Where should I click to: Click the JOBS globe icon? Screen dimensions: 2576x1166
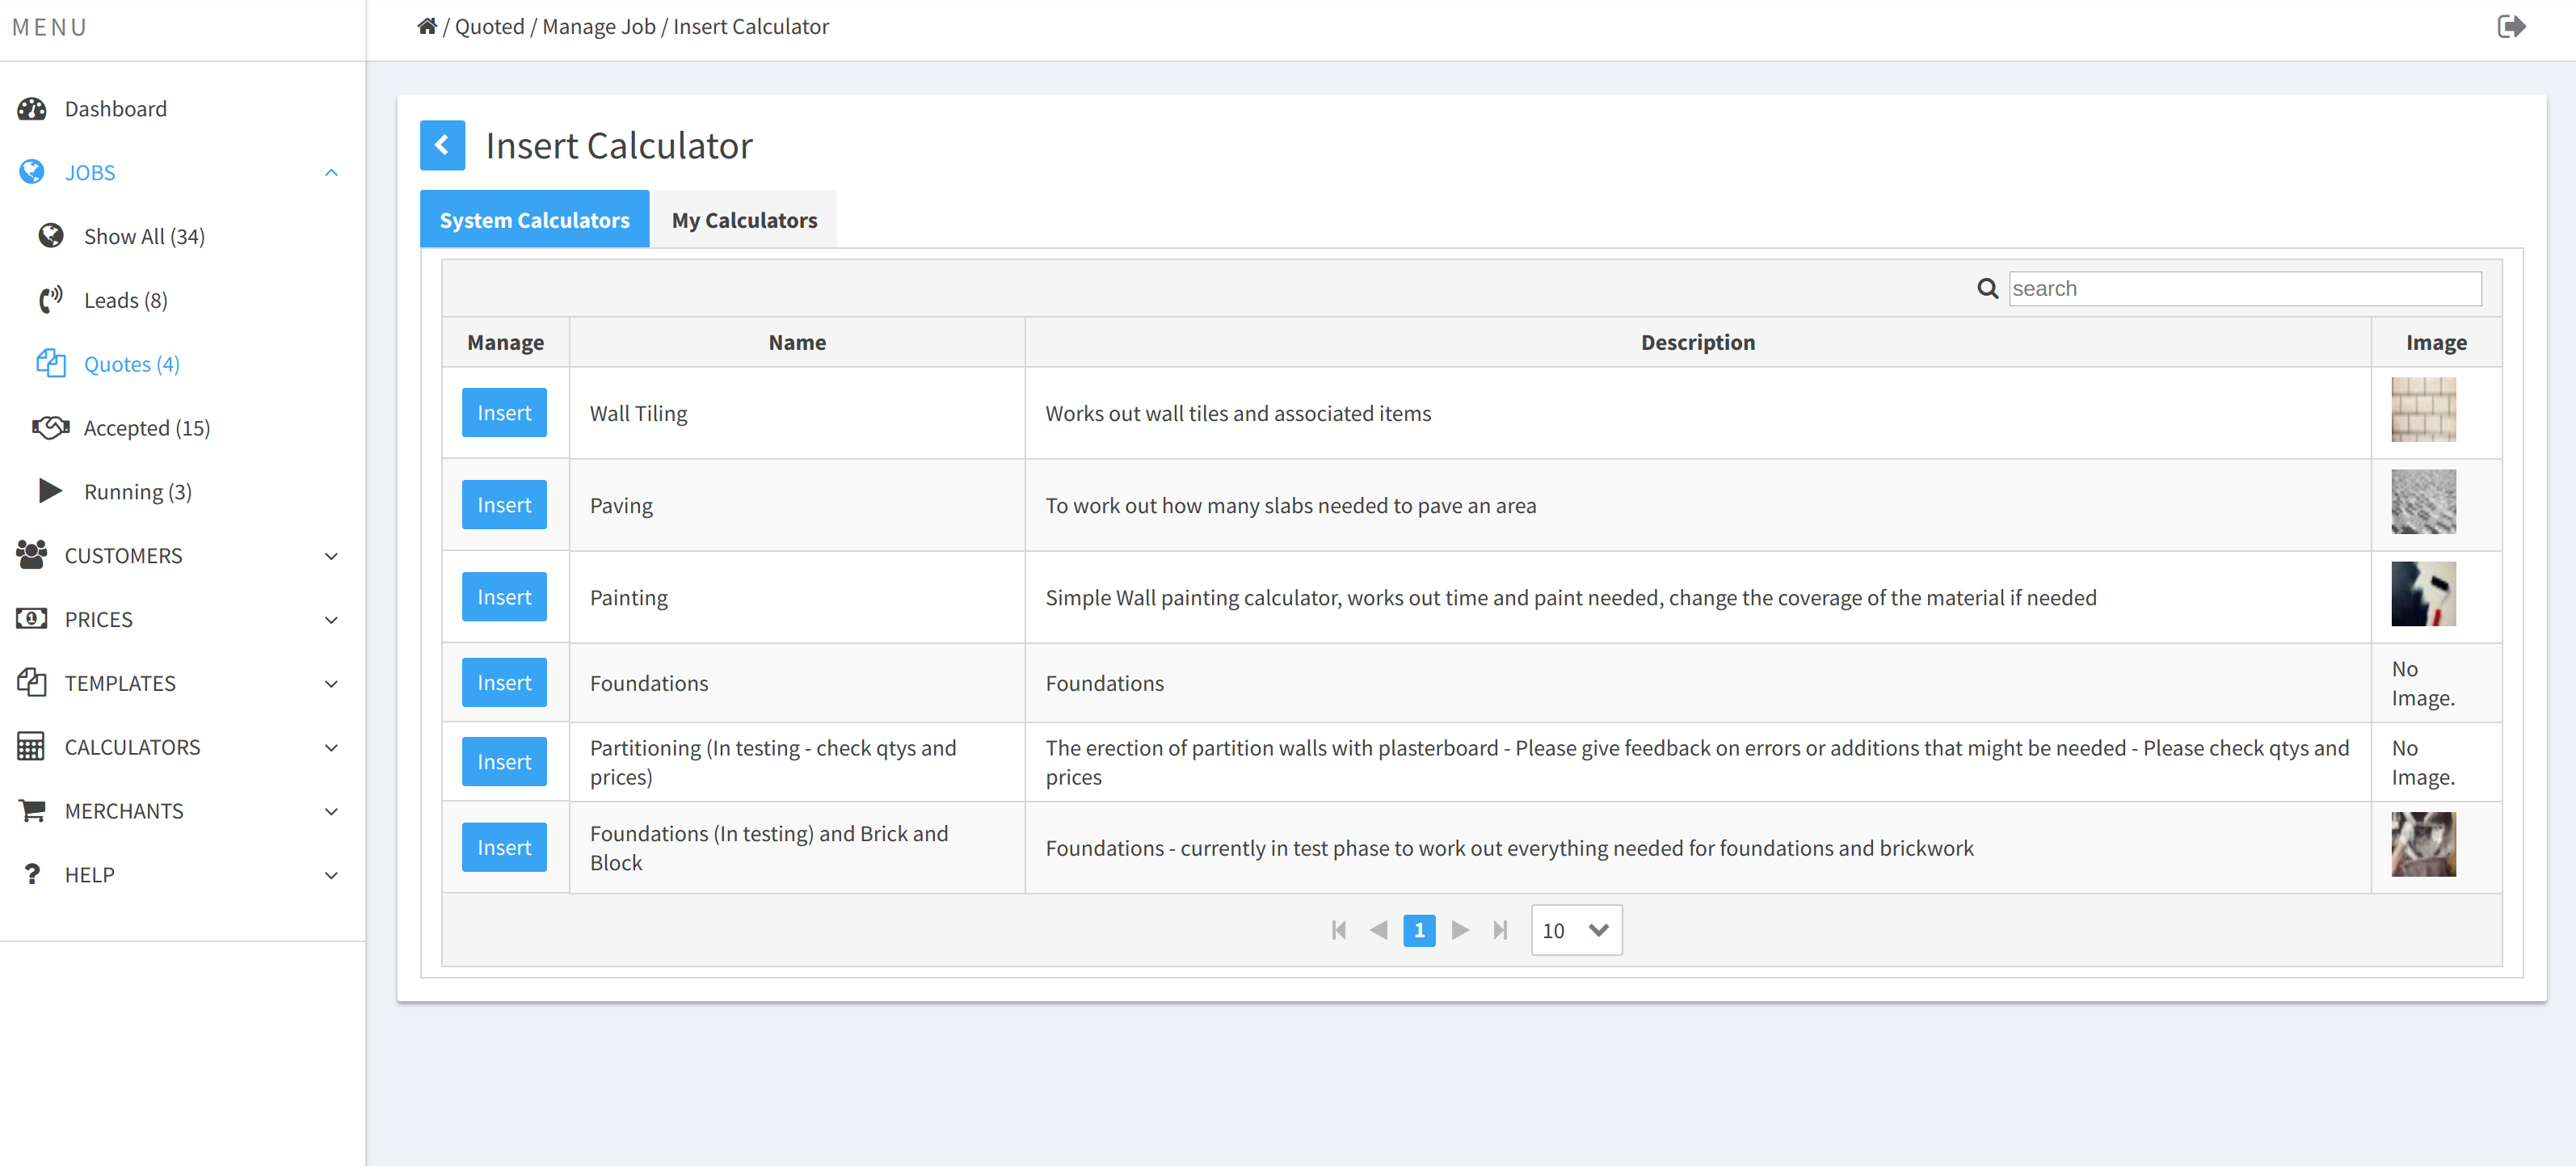32,173
